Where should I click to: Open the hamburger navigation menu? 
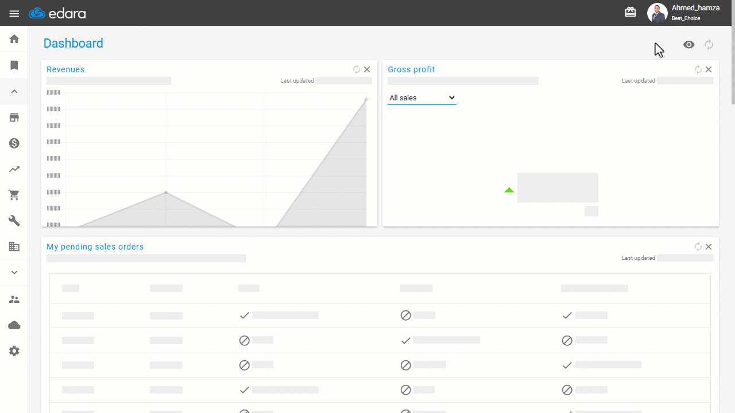click(x=14, y=13)
